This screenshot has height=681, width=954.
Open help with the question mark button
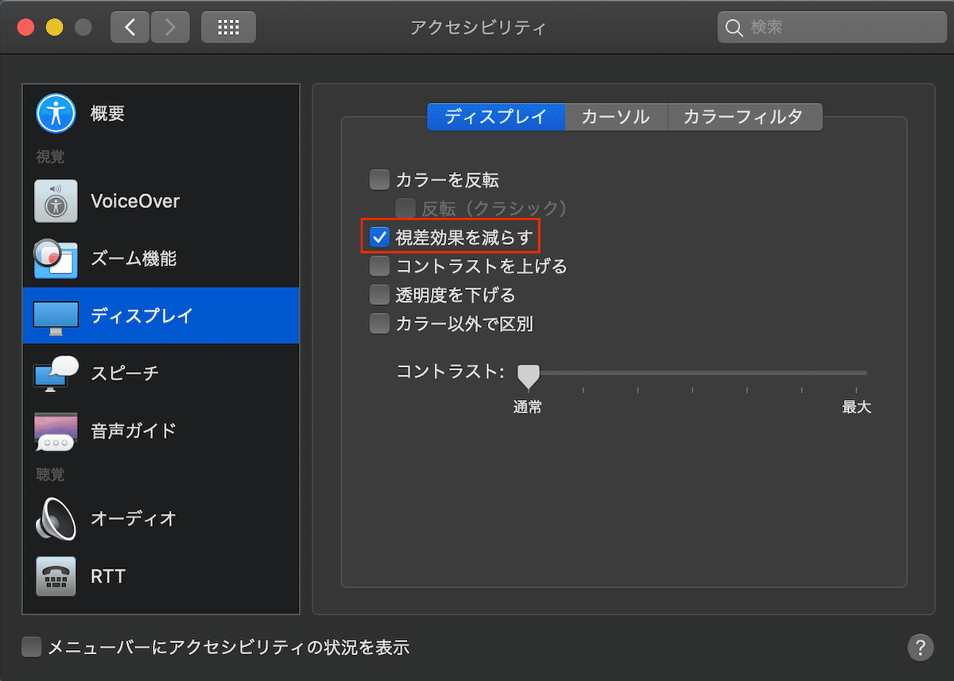point(920,646)
